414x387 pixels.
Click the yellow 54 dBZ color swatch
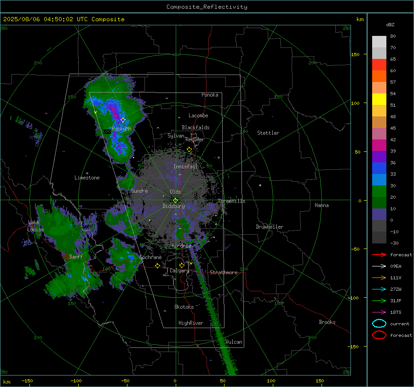379,99
